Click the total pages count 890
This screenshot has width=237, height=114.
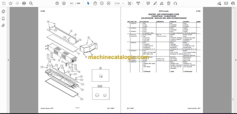pyautogui.click(x=78, y=3)
